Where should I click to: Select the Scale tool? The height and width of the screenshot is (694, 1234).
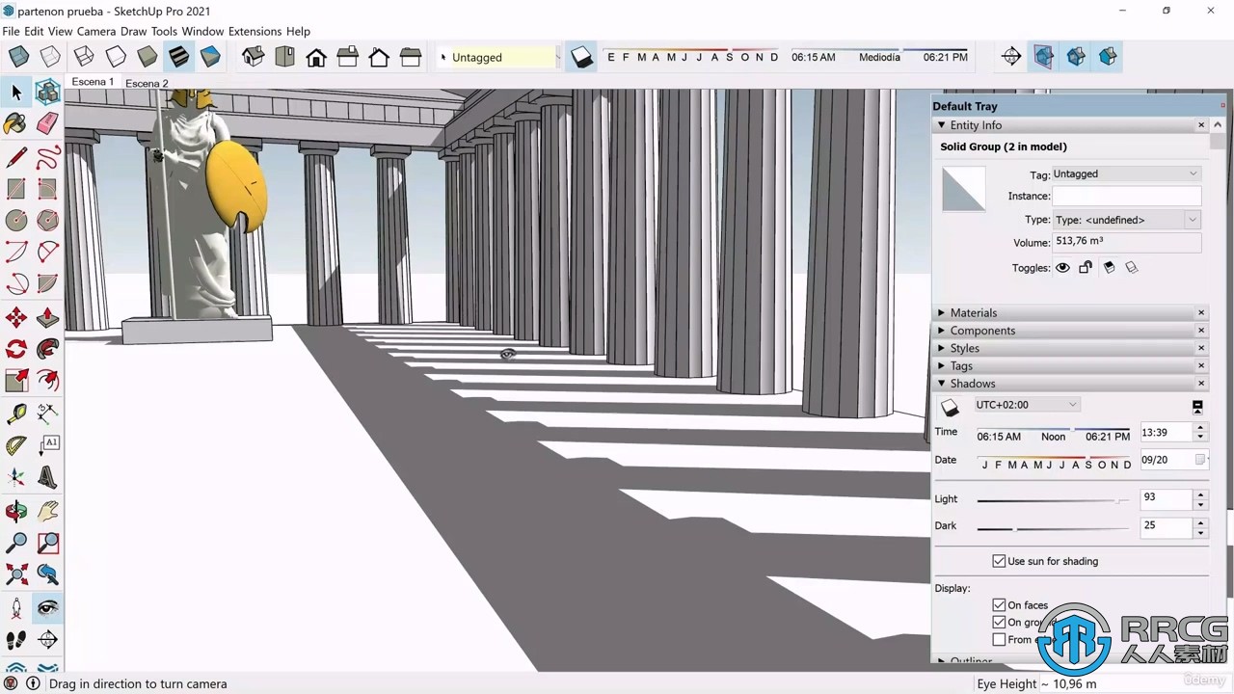tap(16, 382)
